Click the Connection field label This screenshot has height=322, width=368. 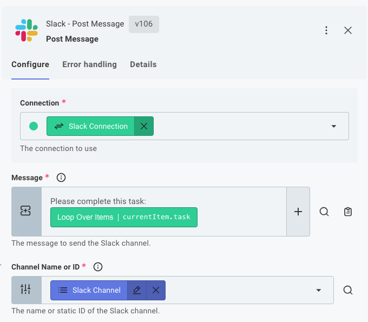tap(40, 103)
